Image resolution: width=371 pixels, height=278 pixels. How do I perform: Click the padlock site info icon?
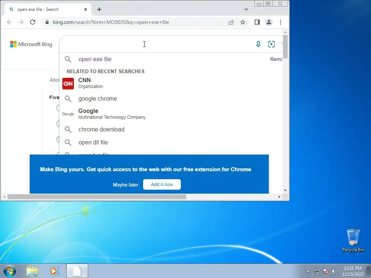[x=47, y=22]
